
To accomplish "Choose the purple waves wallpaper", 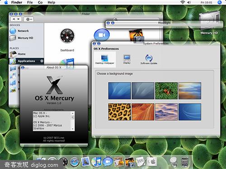I will tap(166, 112).
